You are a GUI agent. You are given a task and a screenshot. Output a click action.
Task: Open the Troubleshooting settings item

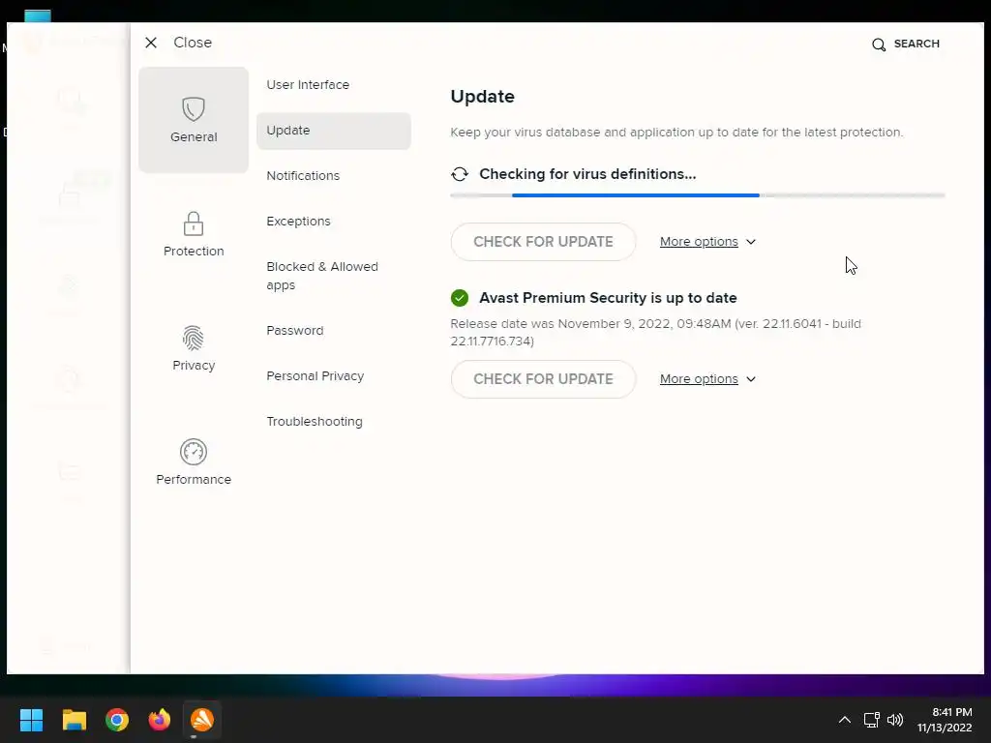pos(315,422)
